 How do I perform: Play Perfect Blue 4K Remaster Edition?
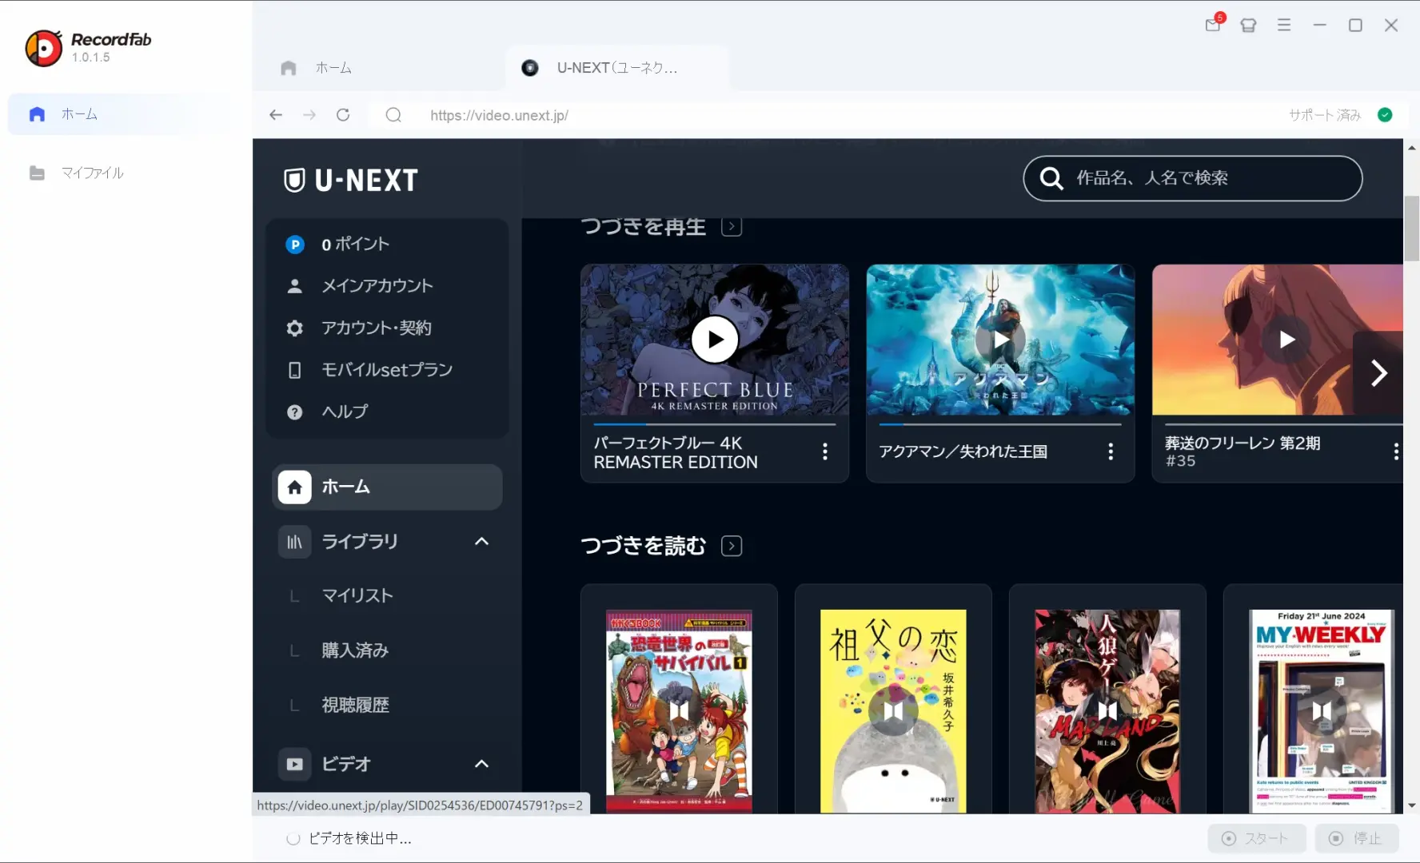[715, 340]
